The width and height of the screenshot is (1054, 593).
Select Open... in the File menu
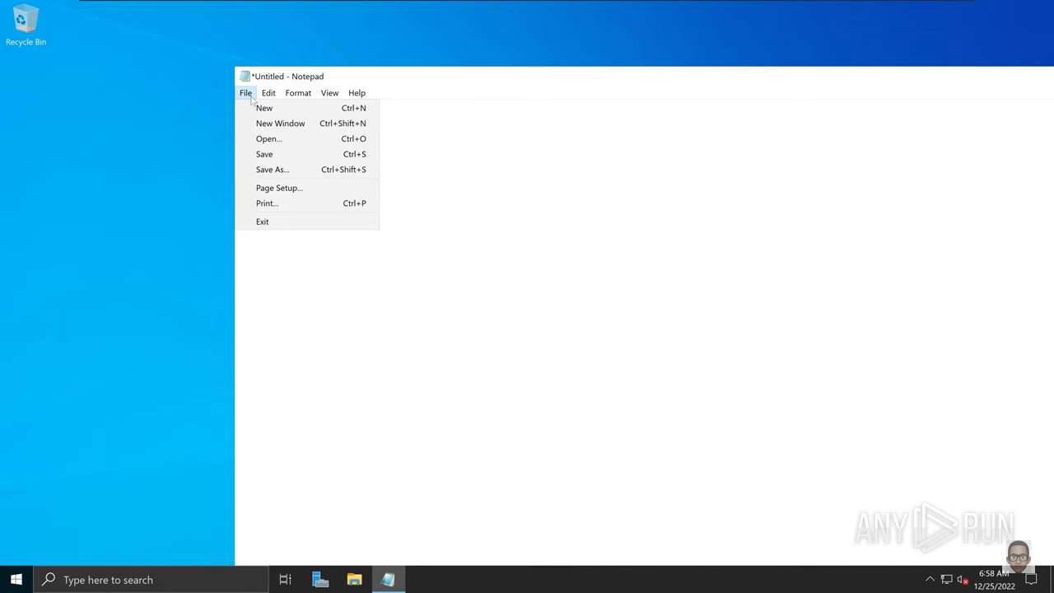pos(307,138)
